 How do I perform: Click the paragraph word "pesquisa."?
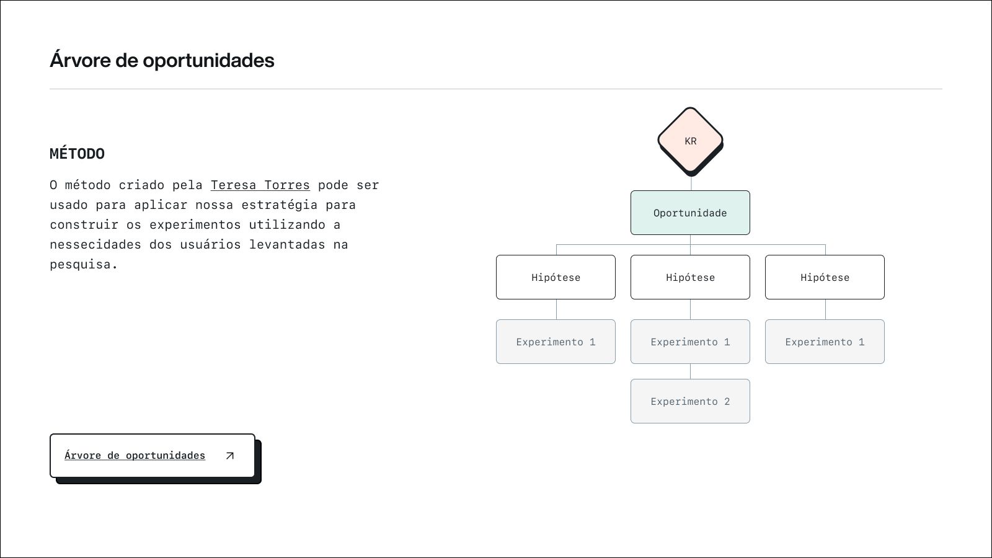pos(84,264)
